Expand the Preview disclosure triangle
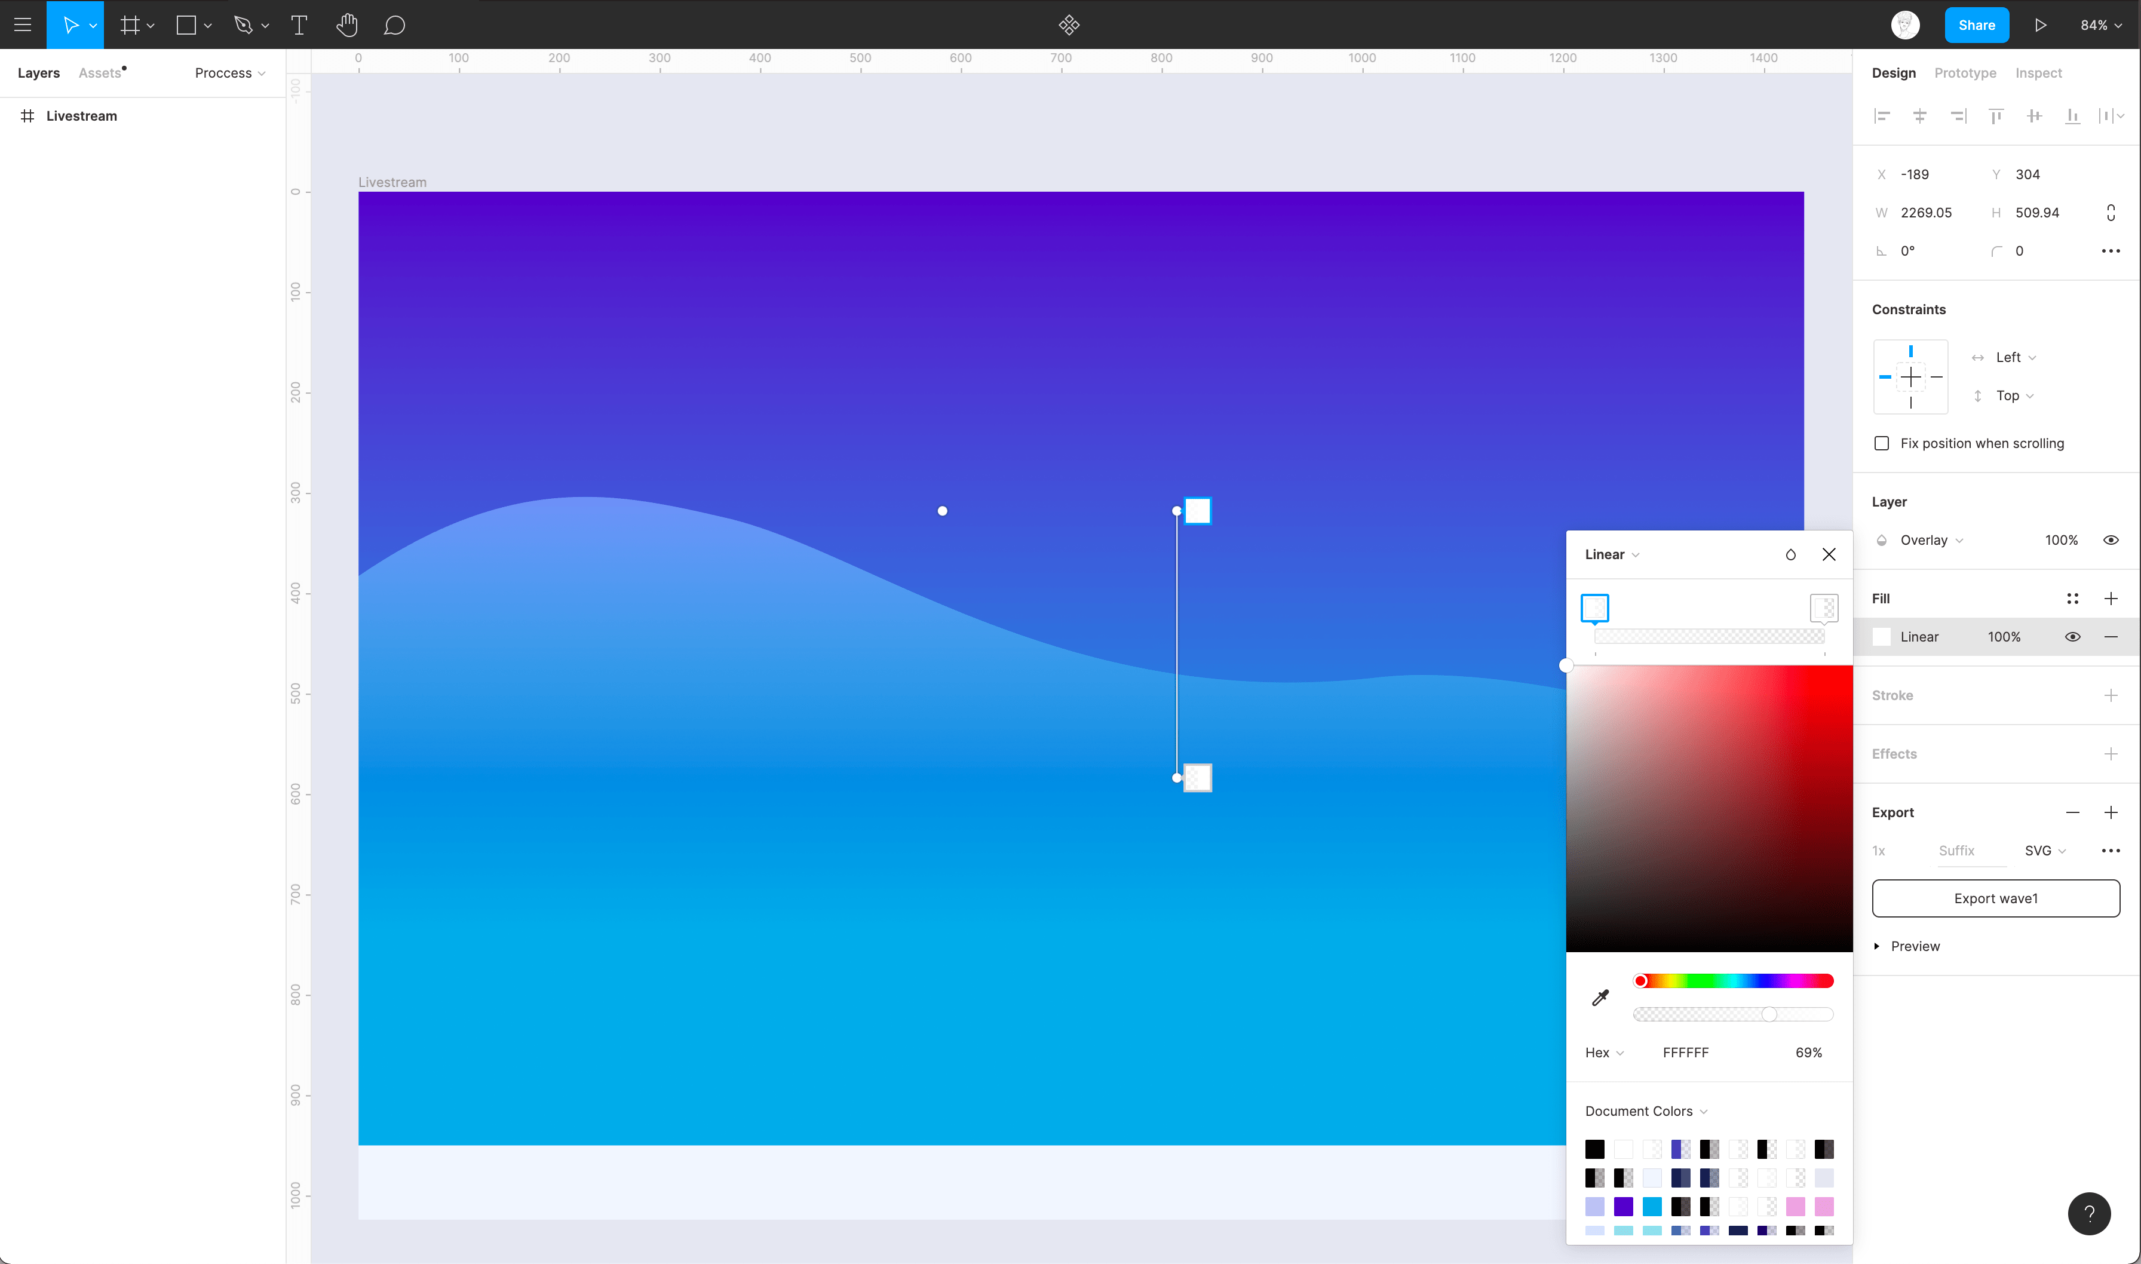The height and width of the screenshot is (1264, 2141). pyautogui.click(x=1877, y=946)
